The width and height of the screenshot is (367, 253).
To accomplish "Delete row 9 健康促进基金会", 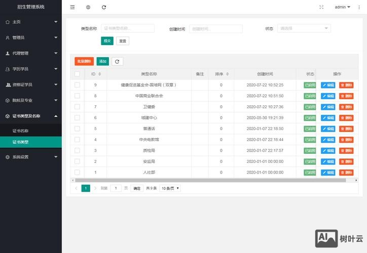I will [346, 85].
